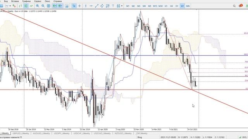This screenshot has width=248, height=139.
Task: Switch to the M30 timeframe
Action: pyautogui.click(x=160, y=6)
